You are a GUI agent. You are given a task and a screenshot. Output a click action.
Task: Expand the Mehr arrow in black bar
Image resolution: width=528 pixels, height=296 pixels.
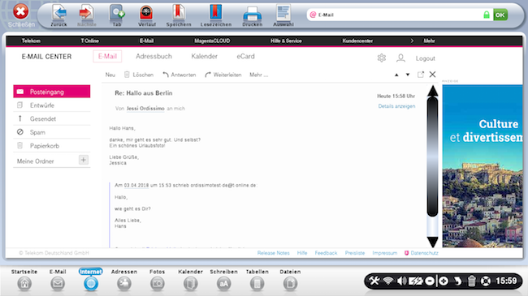click(x=412, y=41)
